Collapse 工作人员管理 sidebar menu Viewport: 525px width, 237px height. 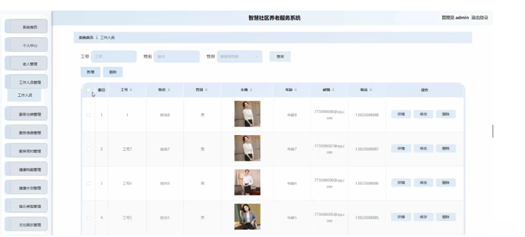click(26, 82)
